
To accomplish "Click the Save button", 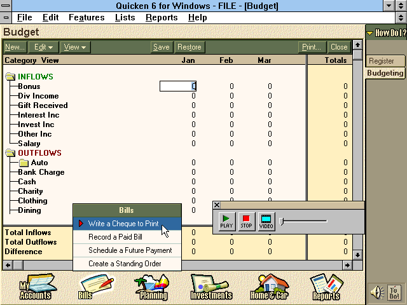I will (162, 47).
